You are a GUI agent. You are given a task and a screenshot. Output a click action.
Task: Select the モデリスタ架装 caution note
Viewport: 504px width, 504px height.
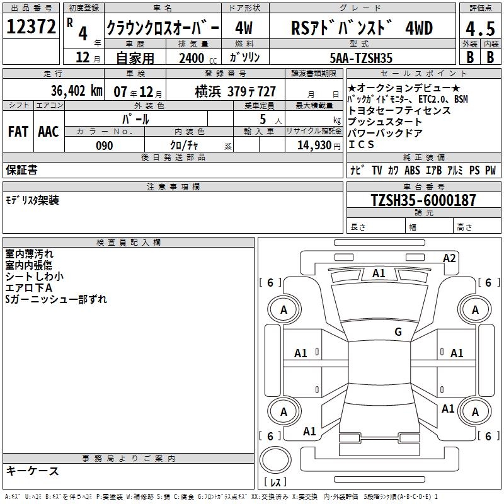33,200
